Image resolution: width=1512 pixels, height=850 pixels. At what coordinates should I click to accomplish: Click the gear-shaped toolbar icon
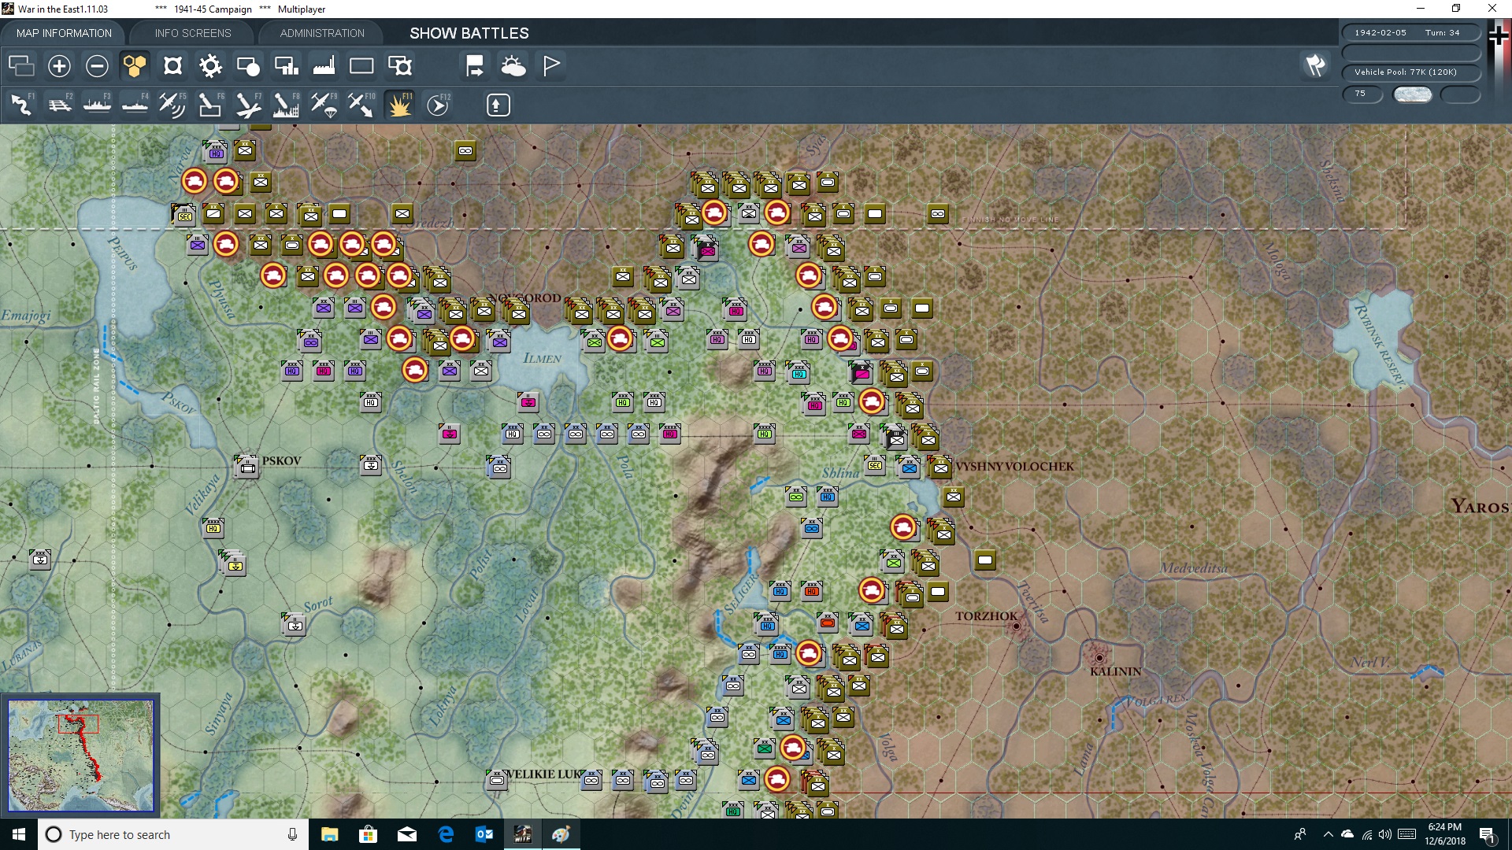click(210, 65)
